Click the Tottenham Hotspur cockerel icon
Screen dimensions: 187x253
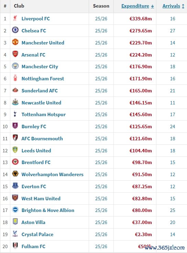(15, 114)
